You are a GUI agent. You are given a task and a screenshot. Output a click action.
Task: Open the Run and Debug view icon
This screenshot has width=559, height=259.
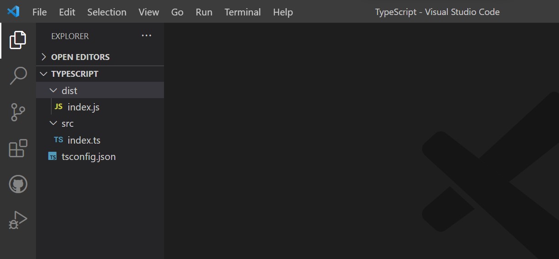(18, 220)
